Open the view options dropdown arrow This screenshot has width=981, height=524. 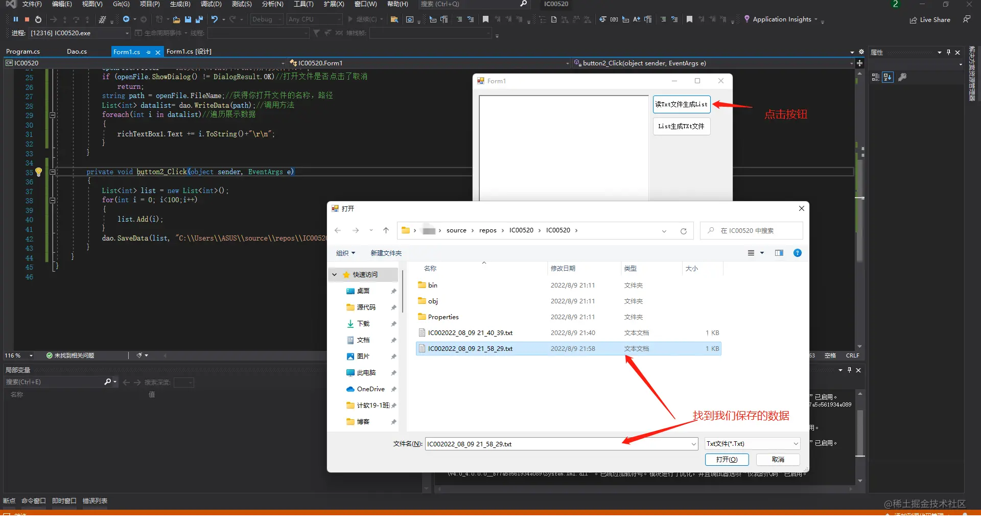762,253
